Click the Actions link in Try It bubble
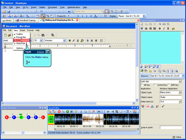The image size is (186, 140). [40, 52]
